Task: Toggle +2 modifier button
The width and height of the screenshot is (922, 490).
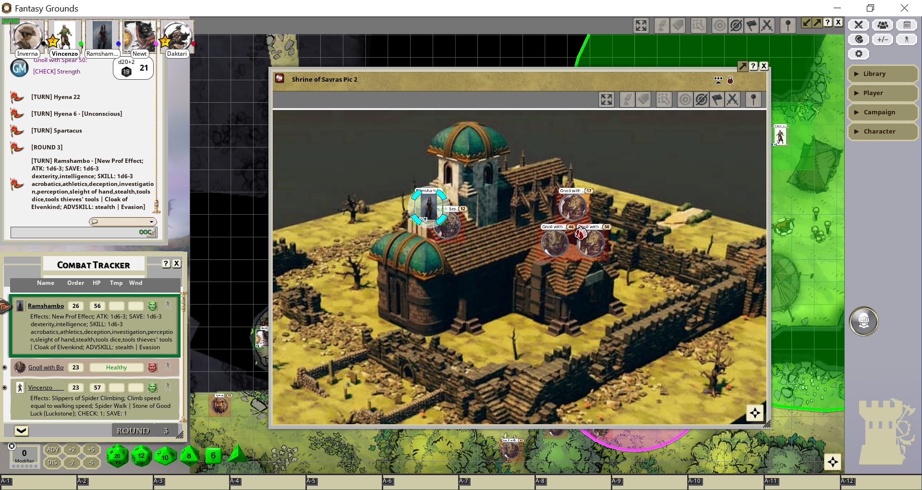Action: [72, 450]
